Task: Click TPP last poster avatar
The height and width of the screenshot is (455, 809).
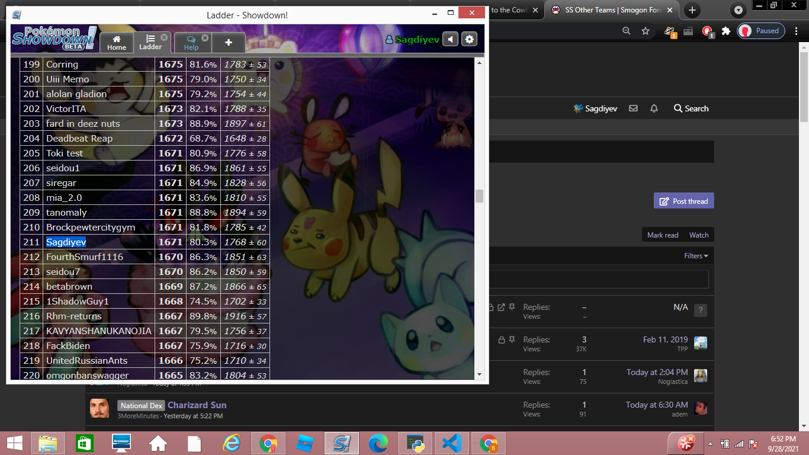Action: click(x=701, y=343)
